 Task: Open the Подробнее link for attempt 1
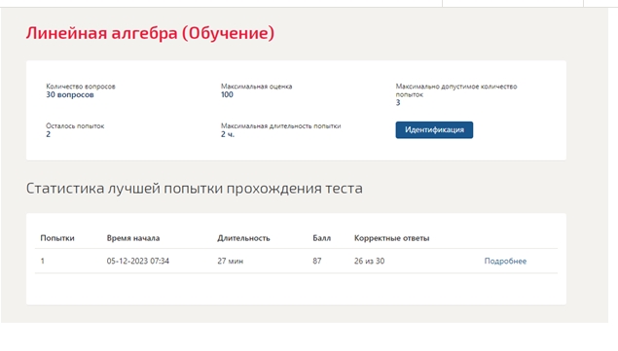pyautogui.click(x=505, y=261)
